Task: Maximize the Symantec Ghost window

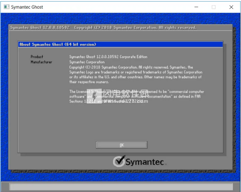Action: click(x=214, y=7)
